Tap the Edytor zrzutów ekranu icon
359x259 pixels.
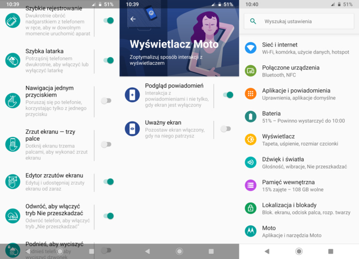(x=13, y=181)
